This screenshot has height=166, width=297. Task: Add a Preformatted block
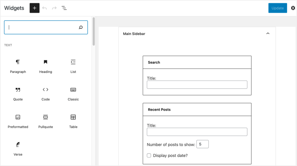tap(18, 121)
